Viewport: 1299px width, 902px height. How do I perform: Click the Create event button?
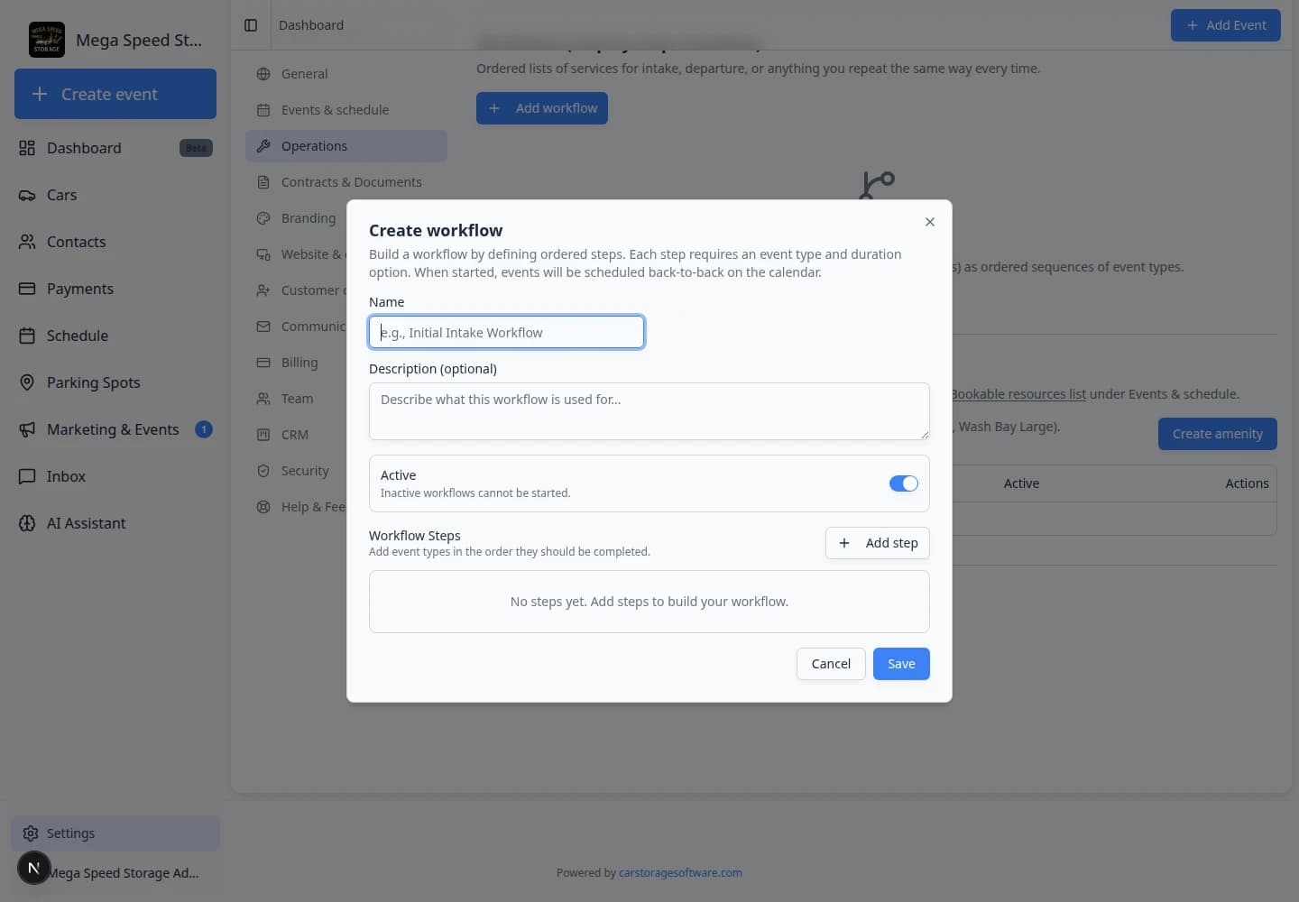115,94
